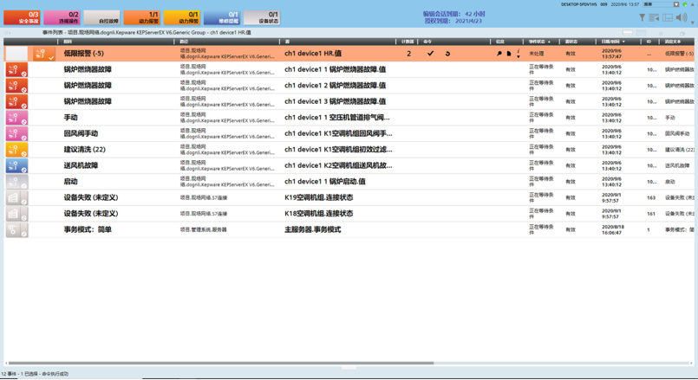Click red icon of ch1 device1 3 锅炉燃烧器故障
This screenshot has width=698, height=380.
point(16,101)
